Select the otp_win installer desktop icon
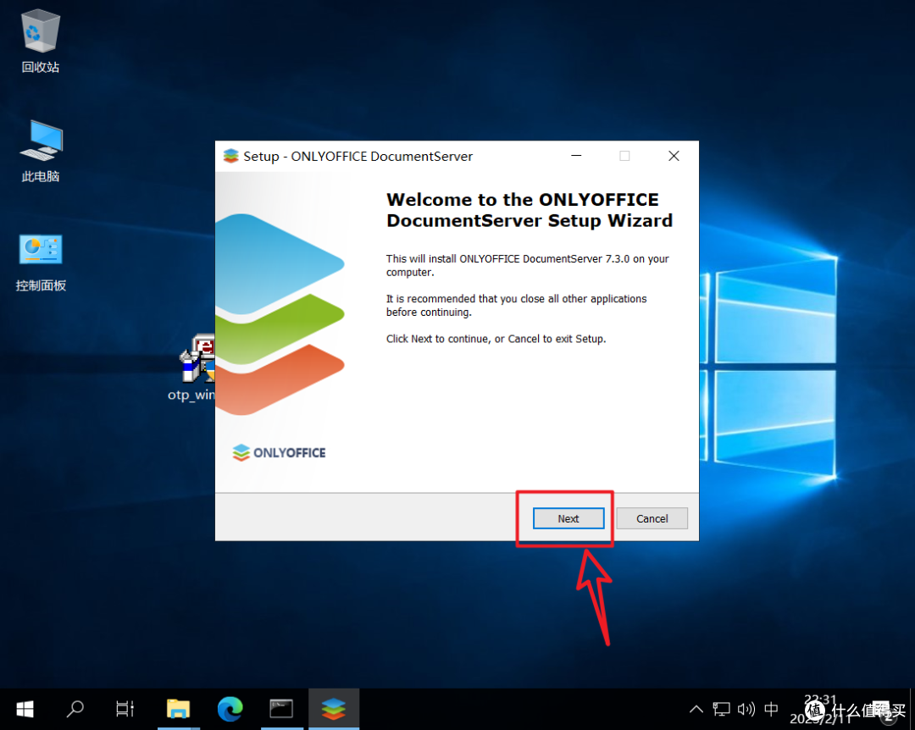This screenshot has height=730, width=915. [x=194, y=368]
